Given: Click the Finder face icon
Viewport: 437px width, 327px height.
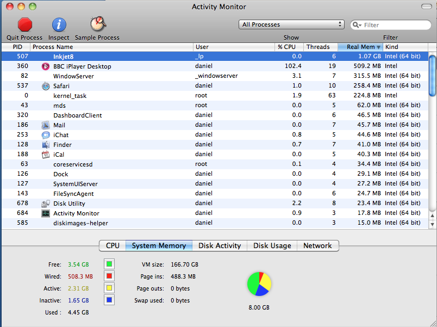Looking at the screenshot, I should coord(46,145).
